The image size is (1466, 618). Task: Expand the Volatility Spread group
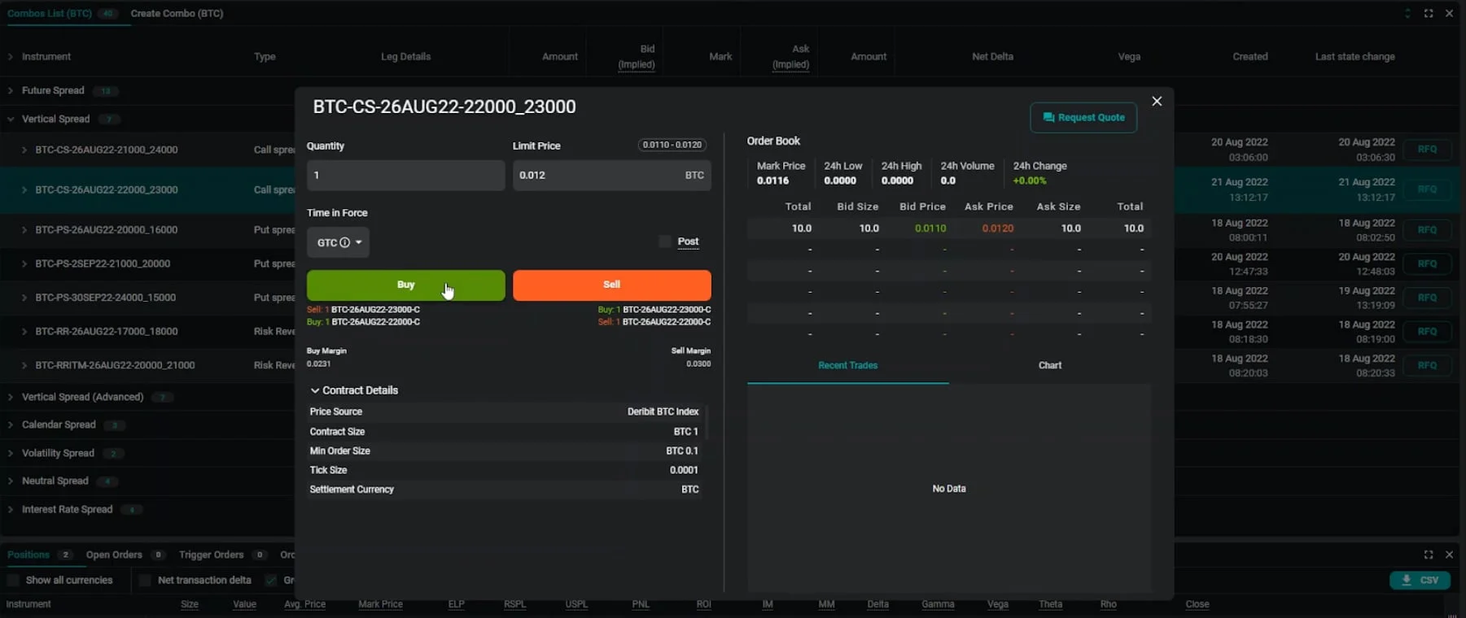(11, 453)
